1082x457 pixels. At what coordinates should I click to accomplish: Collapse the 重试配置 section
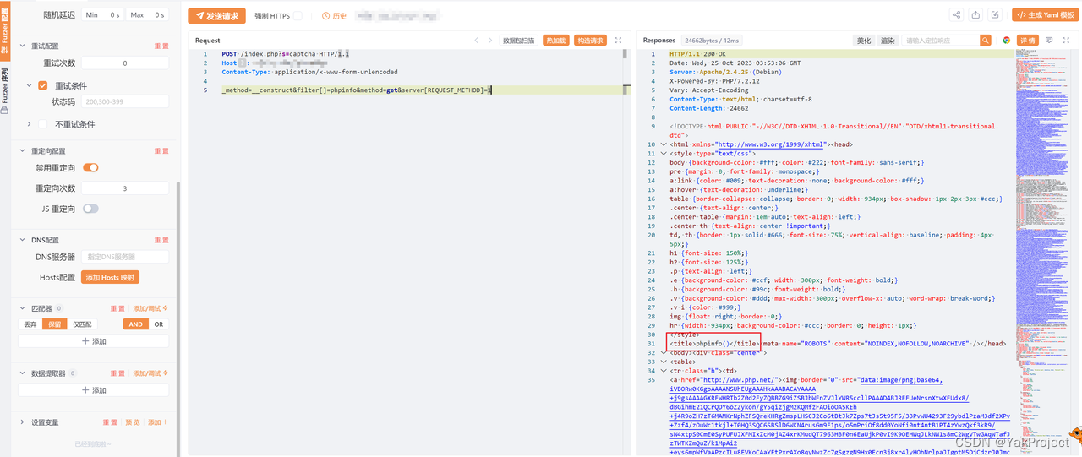point(23,46)
